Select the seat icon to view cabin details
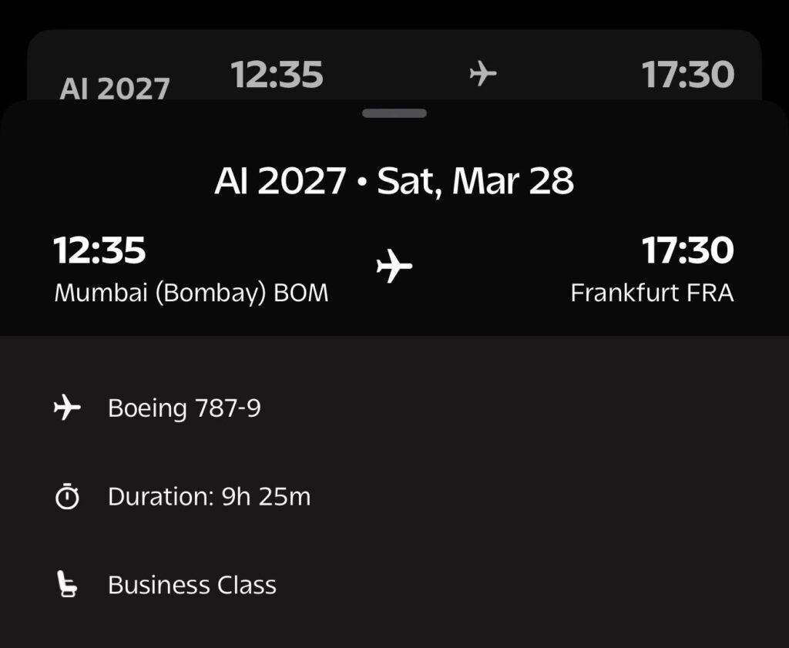 68,585
